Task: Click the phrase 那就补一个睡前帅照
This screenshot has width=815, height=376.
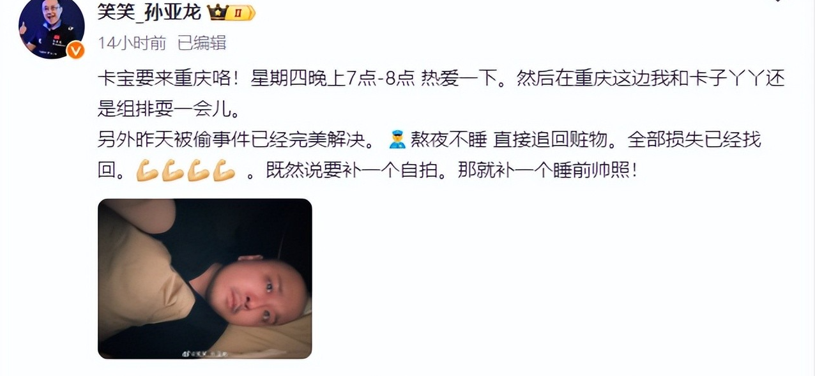Action: (548, 171)
